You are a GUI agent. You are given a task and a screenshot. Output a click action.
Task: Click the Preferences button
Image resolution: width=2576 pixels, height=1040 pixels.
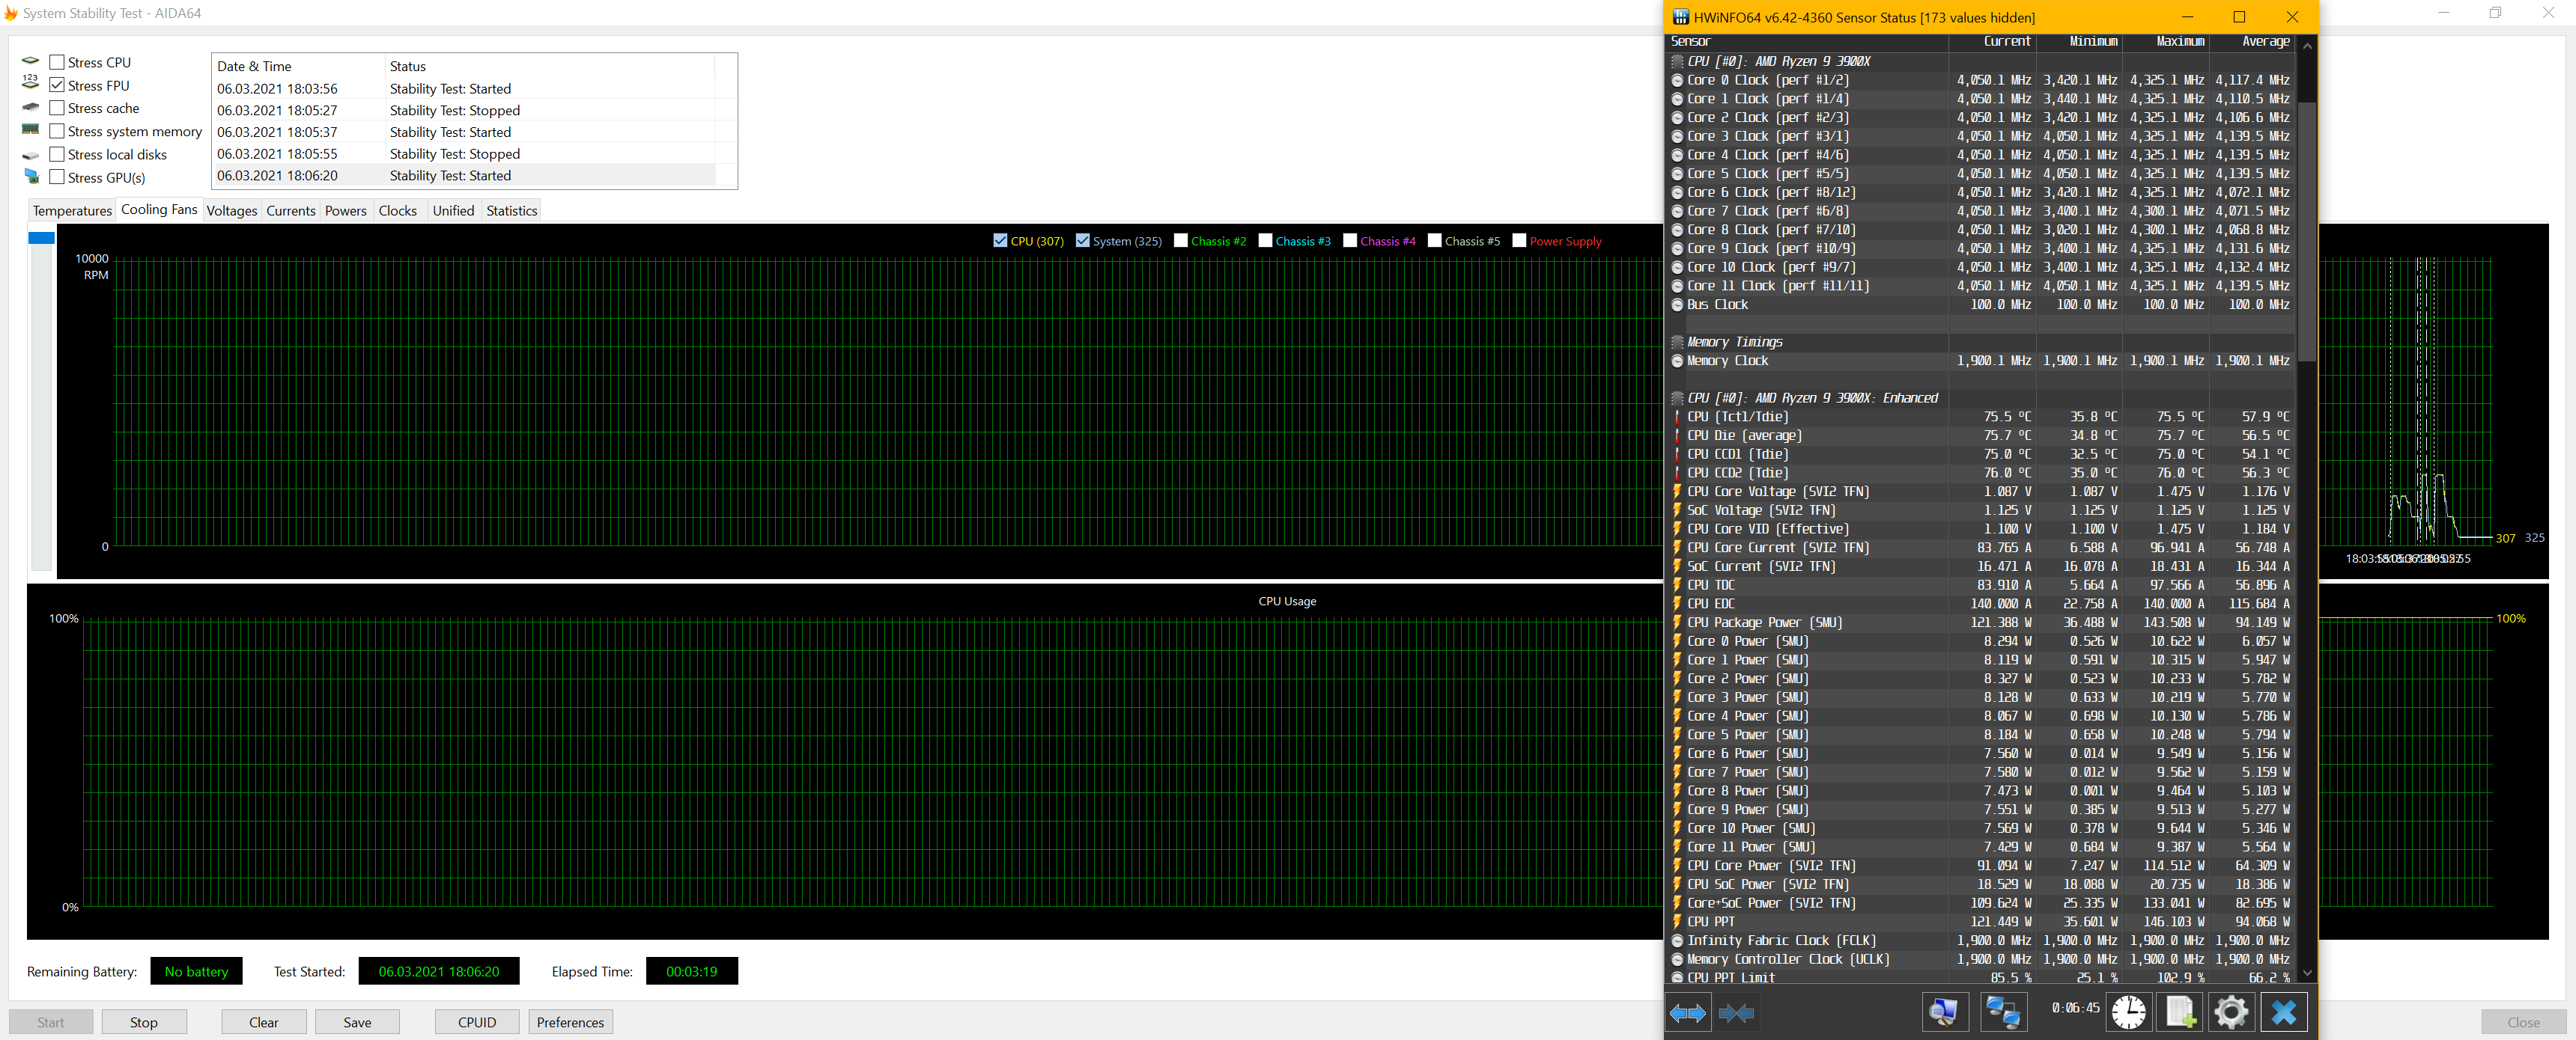pos(570,1022)
